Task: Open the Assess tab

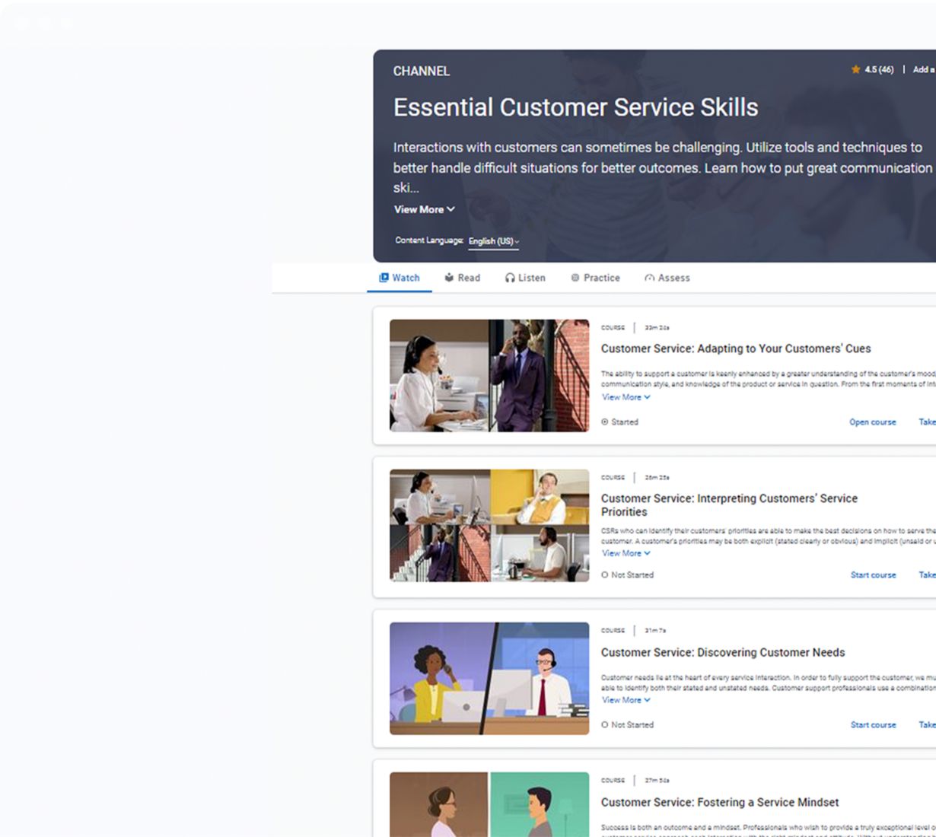Action: 667,278
